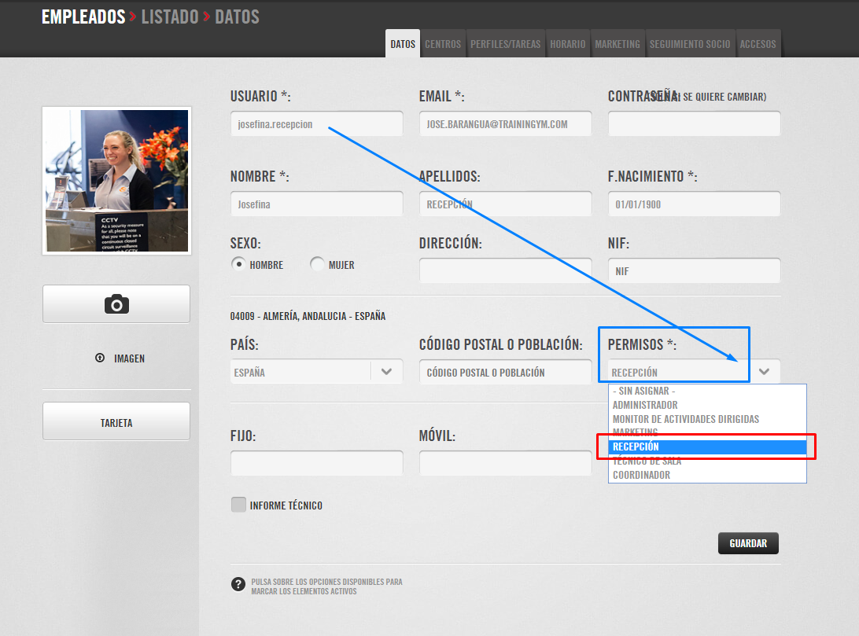Click the TARJETA button
Screen dimensions: 859x636
(x=116, y=421)
